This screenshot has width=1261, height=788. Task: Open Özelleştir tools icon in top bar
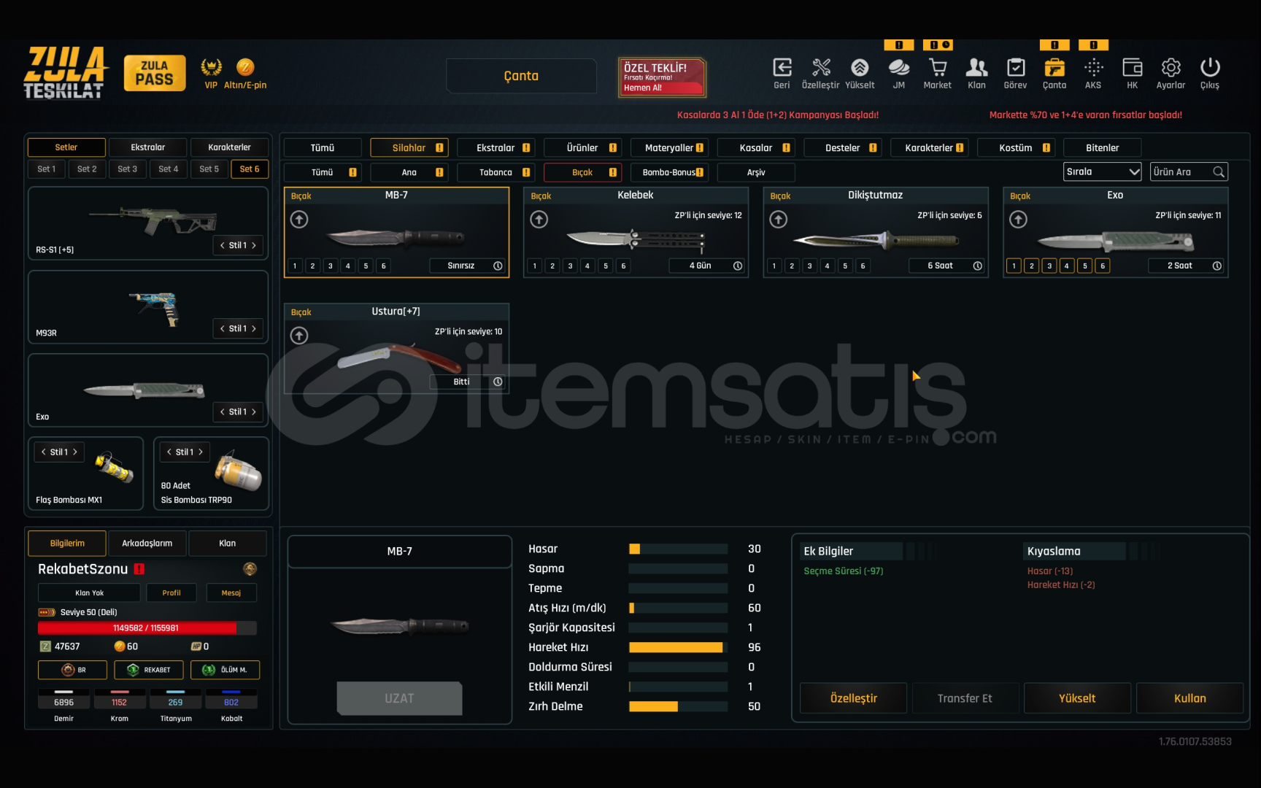click(x=821, y=67)
